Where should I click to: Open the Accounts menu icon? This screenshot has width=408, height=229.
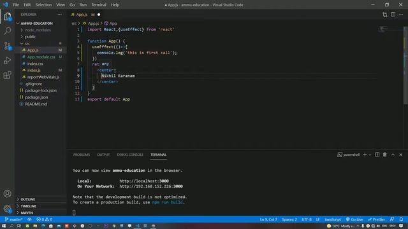(x=7, y=193)
